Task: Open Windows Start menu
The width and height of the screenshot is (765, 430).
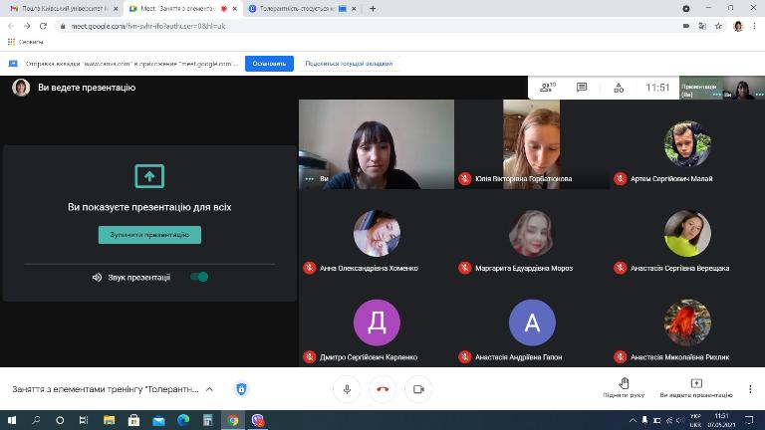Action: [x=12, y=420]
